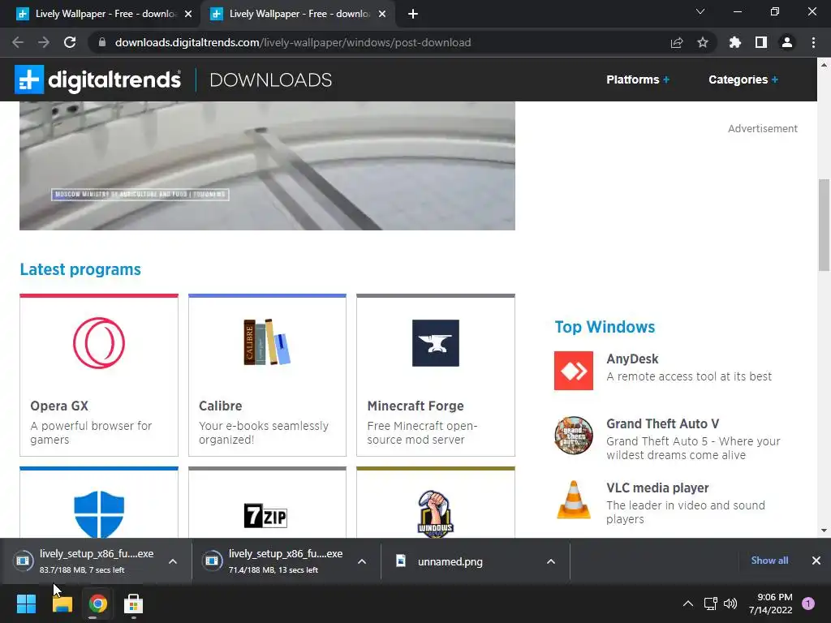Open the Calibre books icon
This screenshot has width=831, height=623.
[267, 342]
